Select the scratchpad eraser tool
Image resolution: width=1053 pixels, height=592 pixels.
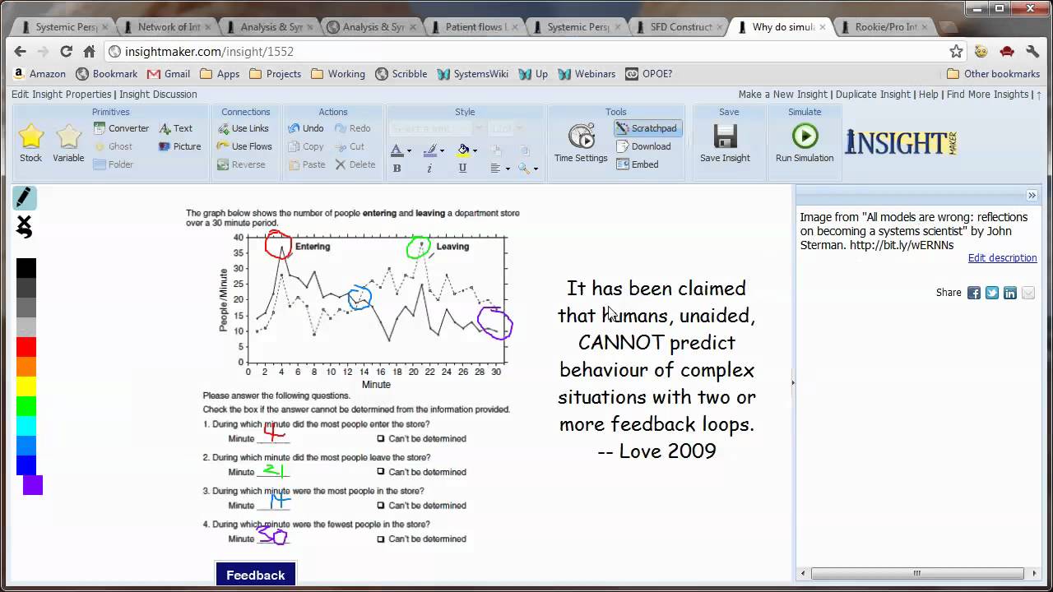[25, 227]
